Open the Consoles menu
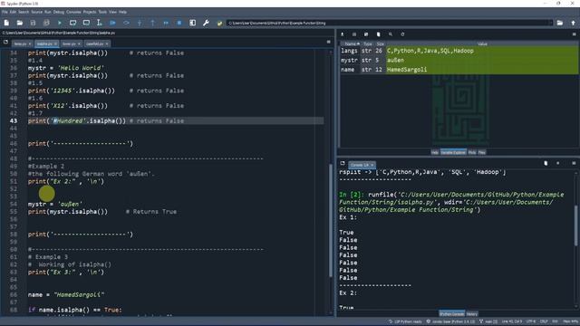 (73, 12)
